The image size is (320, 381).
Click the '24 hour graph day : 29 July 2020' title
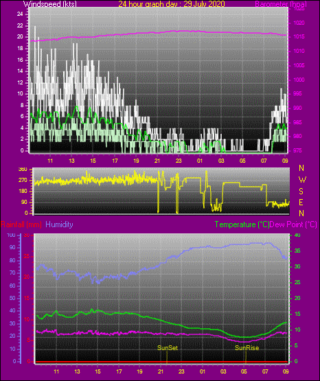[x=171, y=4]
